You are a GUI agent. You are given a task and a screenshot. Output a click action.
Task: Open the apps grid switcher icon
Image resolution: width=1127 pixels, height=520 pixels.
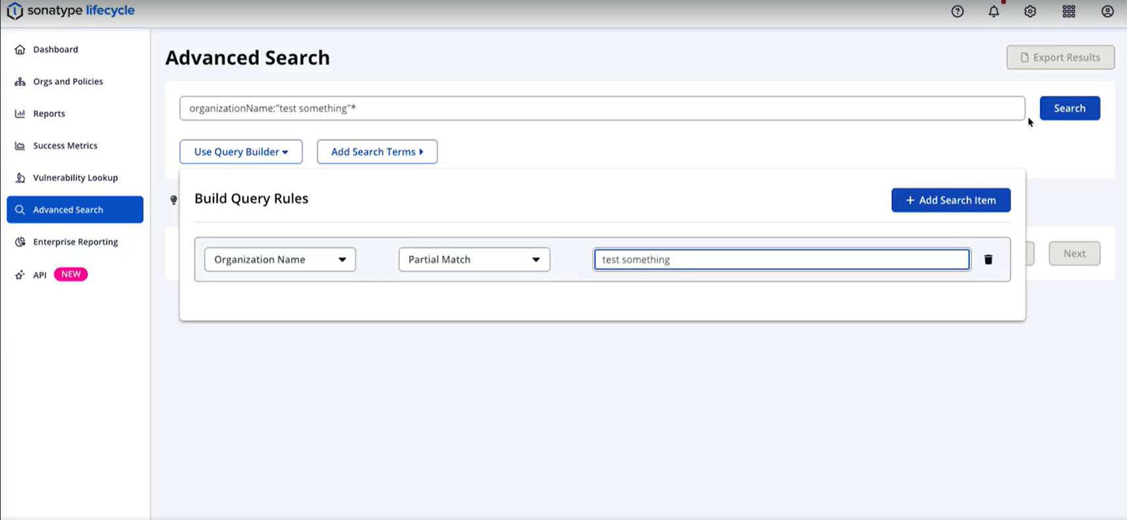coord(1068,11)
